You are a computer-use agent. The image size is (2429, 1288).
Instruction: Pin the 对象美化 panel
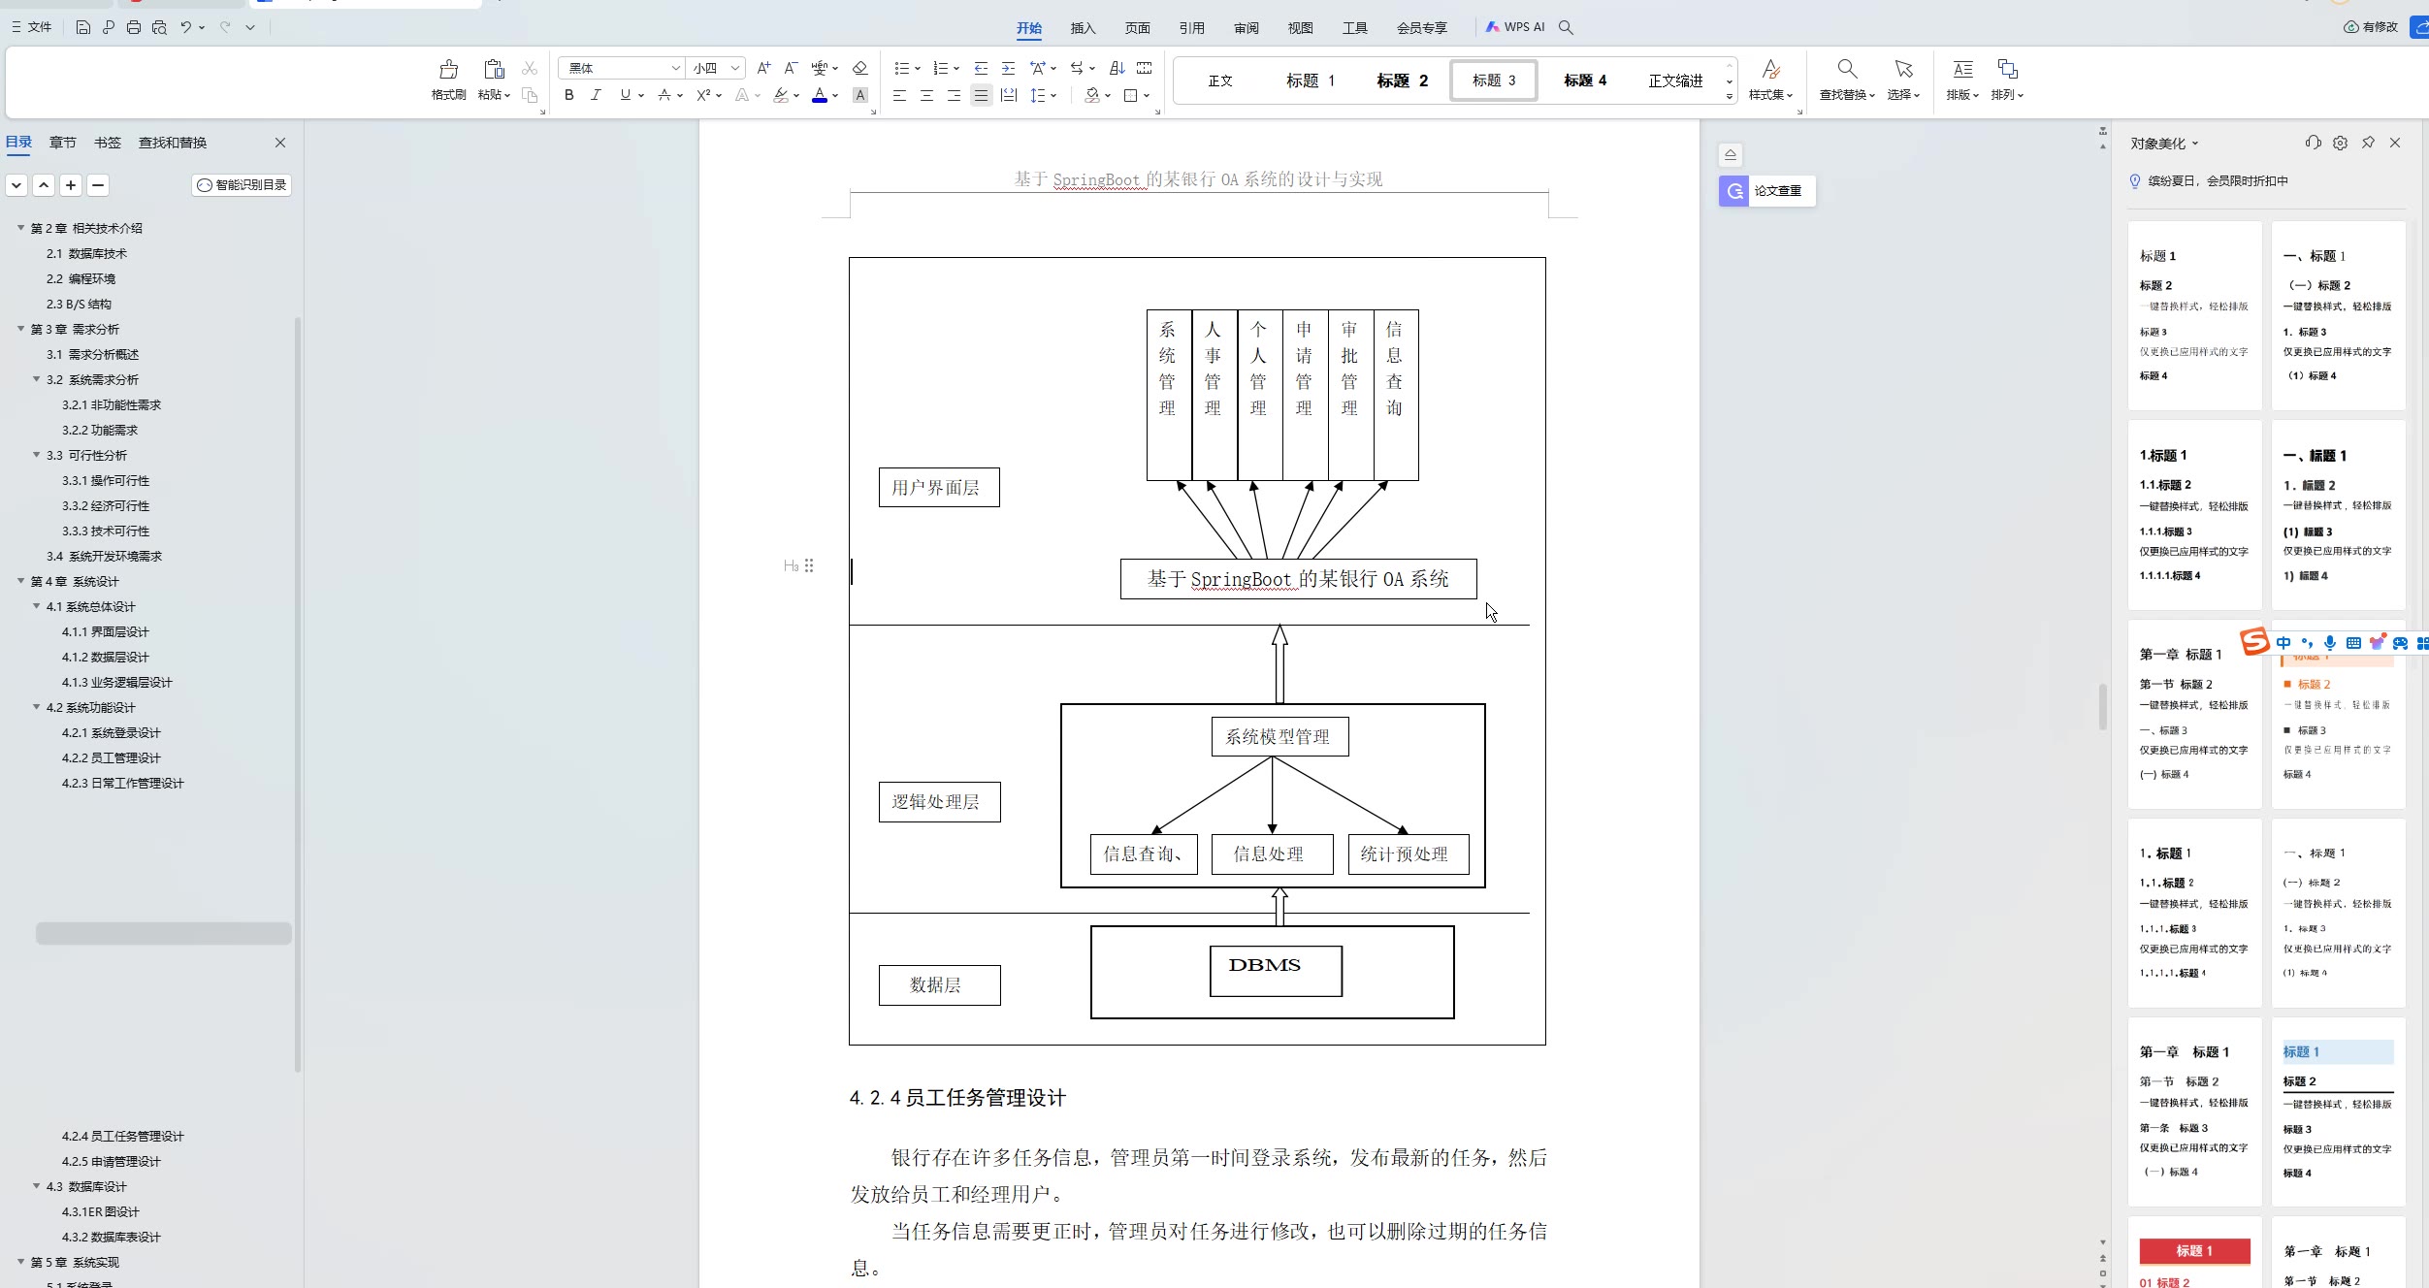pos(2368,143)
